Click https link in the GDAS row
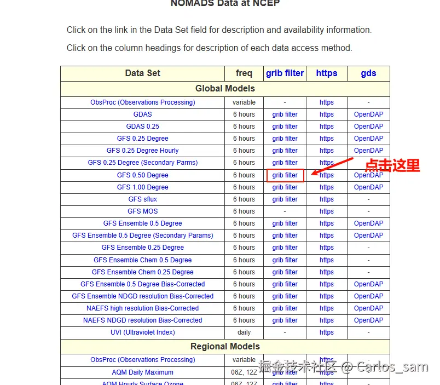This screenshot has height=385, width=440. (327, 114)
